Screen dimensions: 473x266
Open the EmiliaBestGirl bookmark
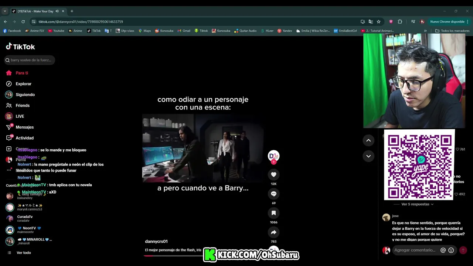[x=345, y=31]
